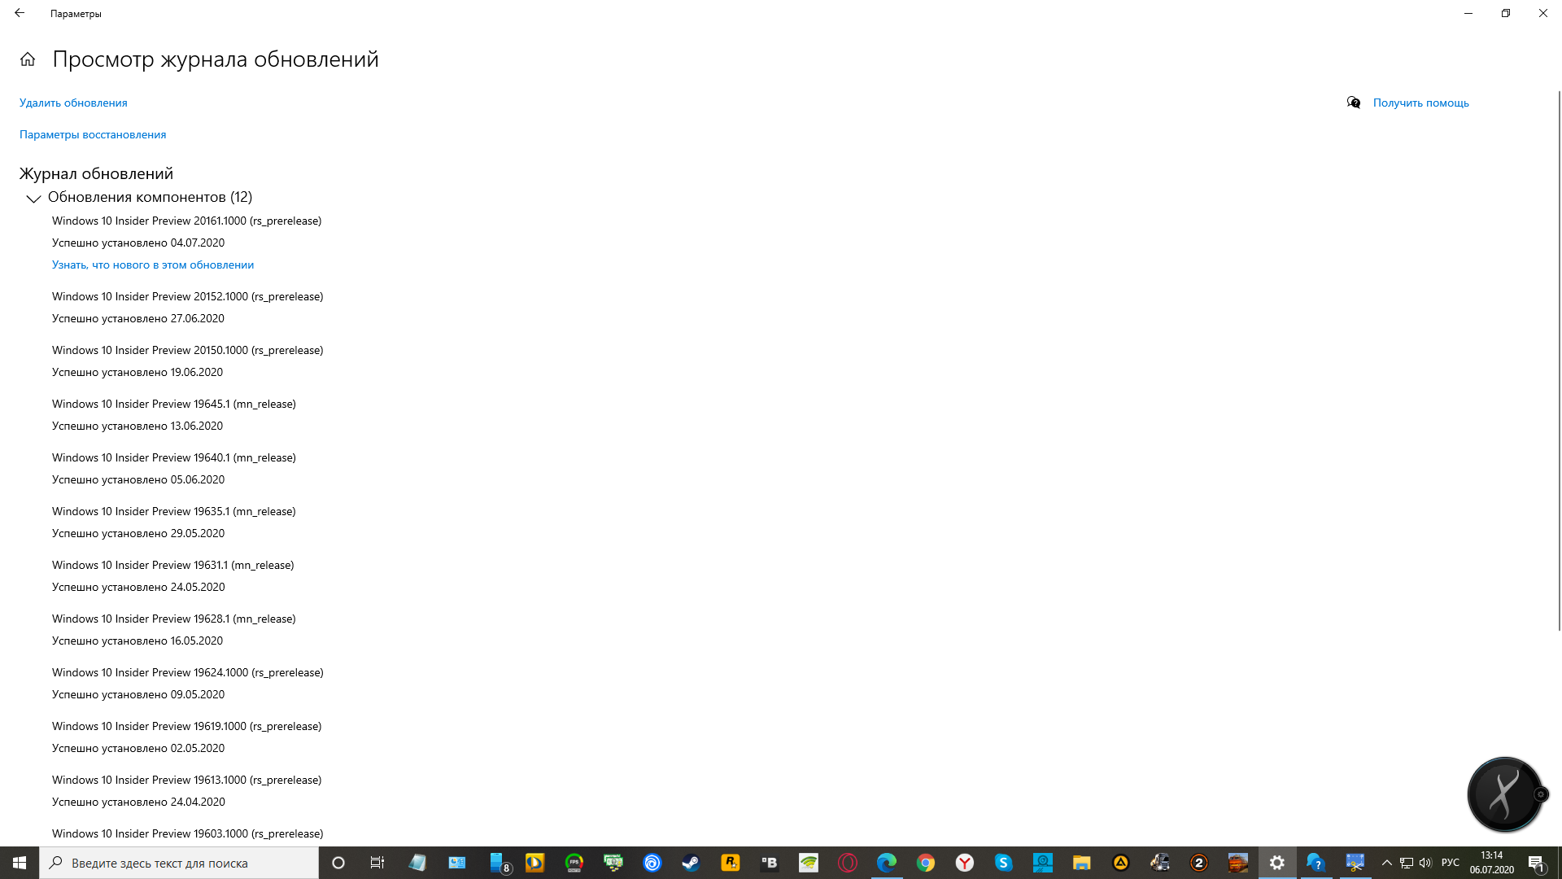Launch Steam from the taskbar
The width and height of the screenshot is (1562, 879).
coord(691,863)
